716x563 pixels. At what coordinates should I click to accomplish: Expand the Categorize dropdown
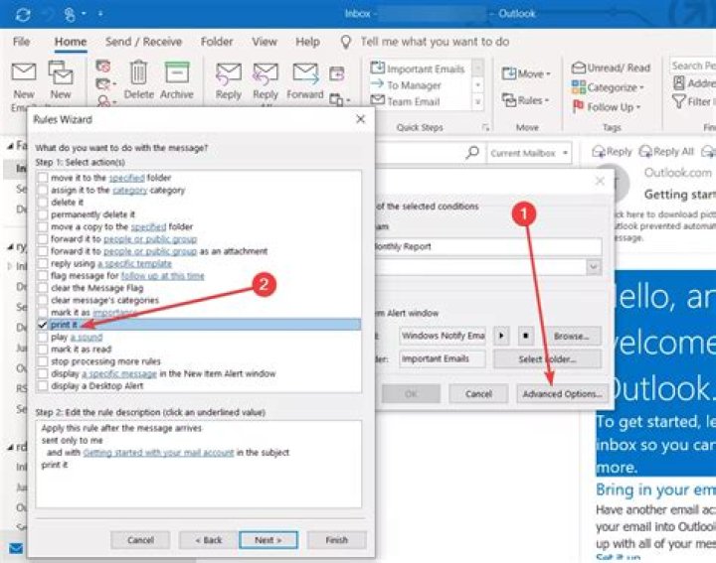(x=611, y=87)
